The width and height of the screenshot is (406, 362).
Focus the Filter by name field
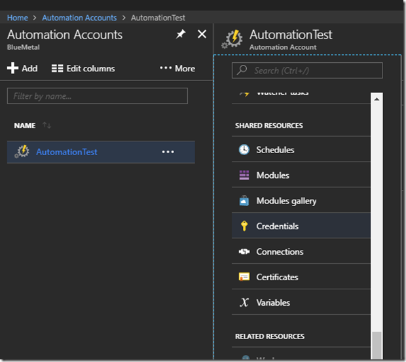(x=97, y=96)
